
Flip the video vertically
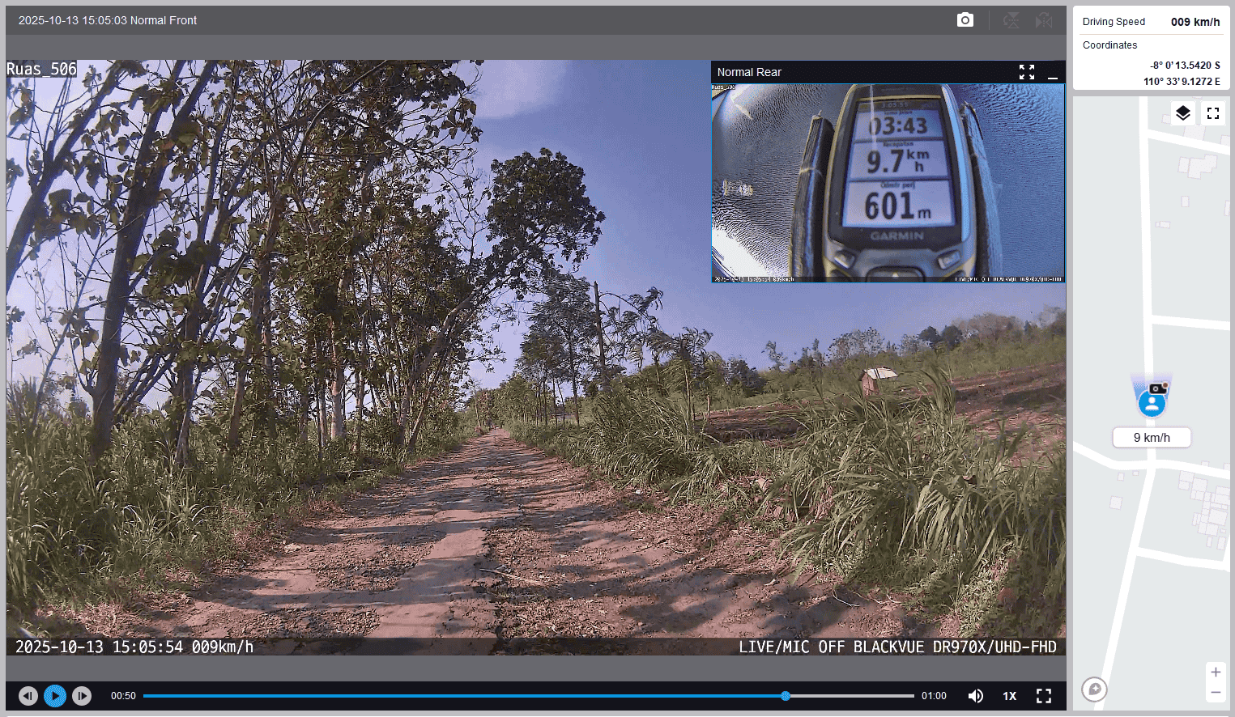1011,20
